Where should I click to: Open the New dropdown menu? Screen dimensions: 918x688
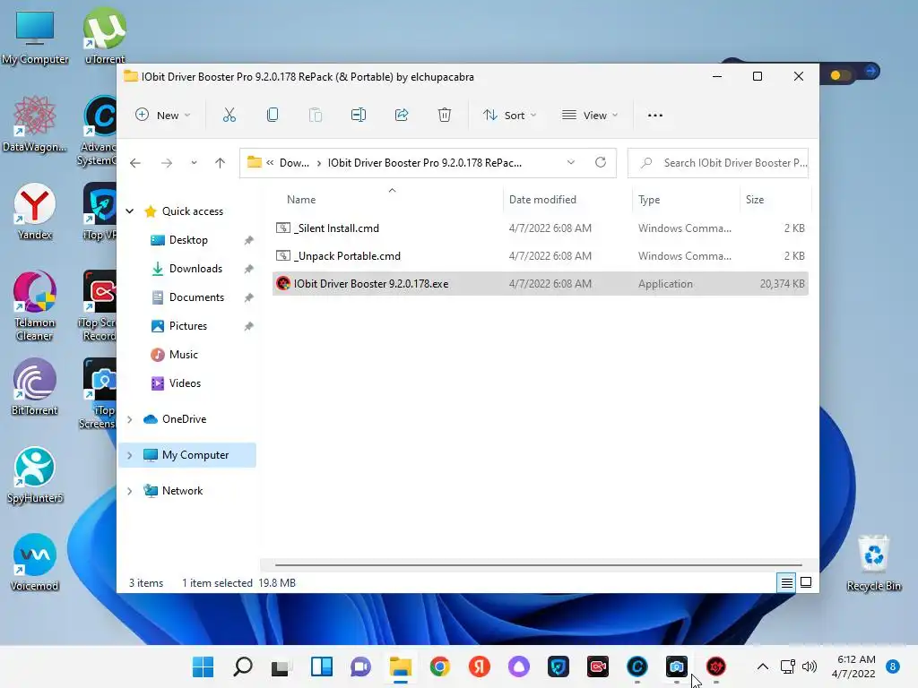point(163,116)
